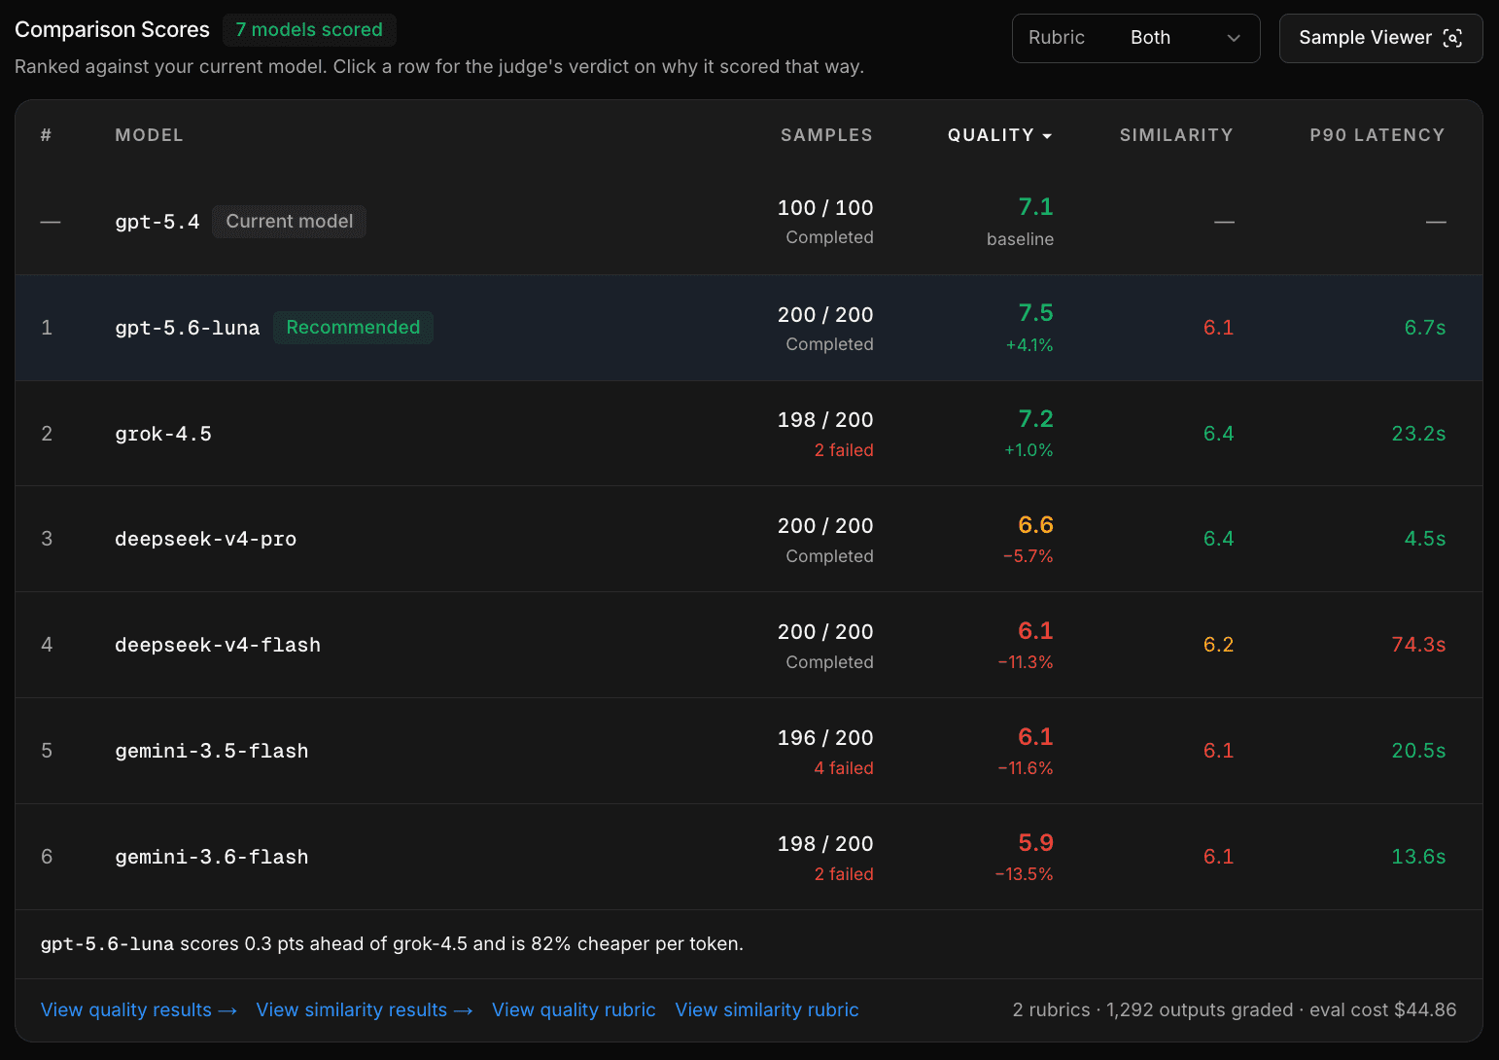Click grok-4.5's 2 failed status
The image size is (1499, 1060).
pyautogui.click(x=844, y=450)
